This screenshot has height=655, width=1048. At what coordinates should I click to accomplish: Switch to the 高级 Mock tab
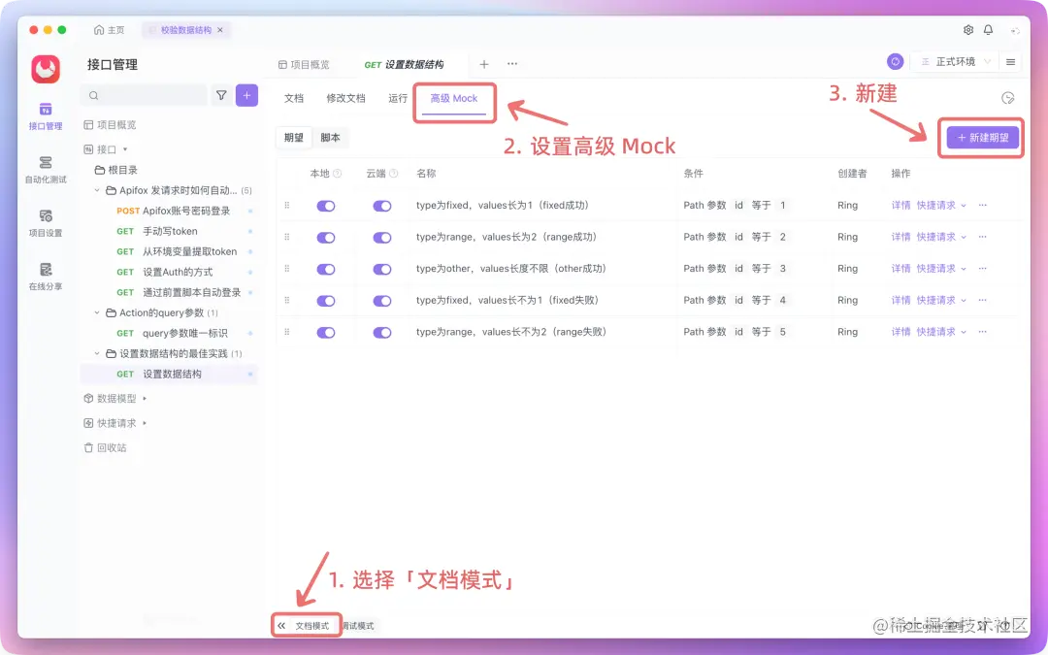pos(454,97)
